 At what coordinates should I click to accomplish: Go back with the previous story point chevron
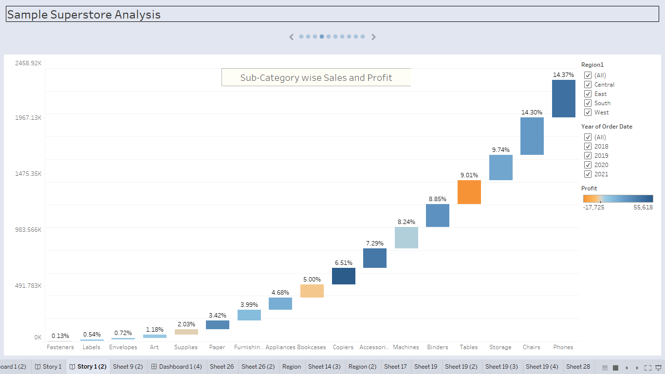[291, 37]
